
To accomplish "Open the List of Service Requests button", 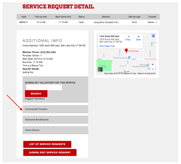I will click(47, 144).
